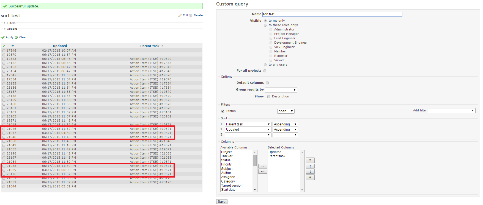Expand the Filters section
Screen dimensions: 483x205
11,23
